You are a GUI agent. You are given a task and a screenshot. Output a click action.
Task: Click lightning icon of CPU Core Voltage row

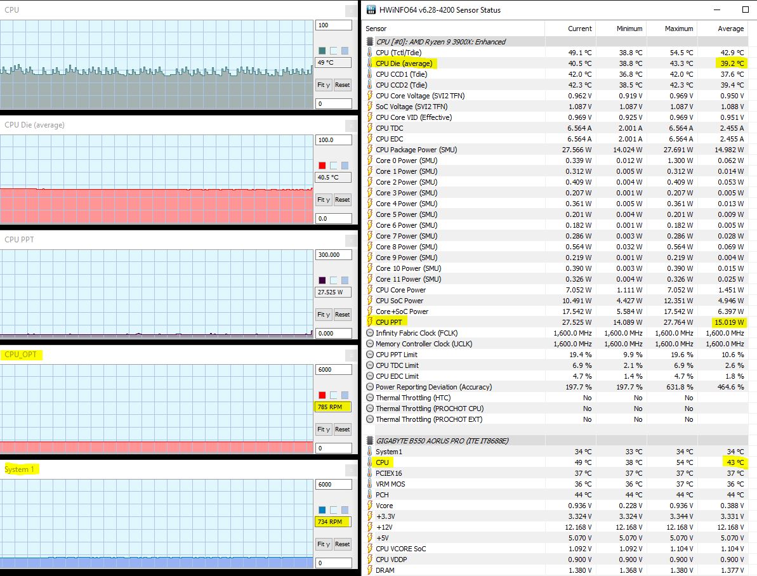coord(370,96)
